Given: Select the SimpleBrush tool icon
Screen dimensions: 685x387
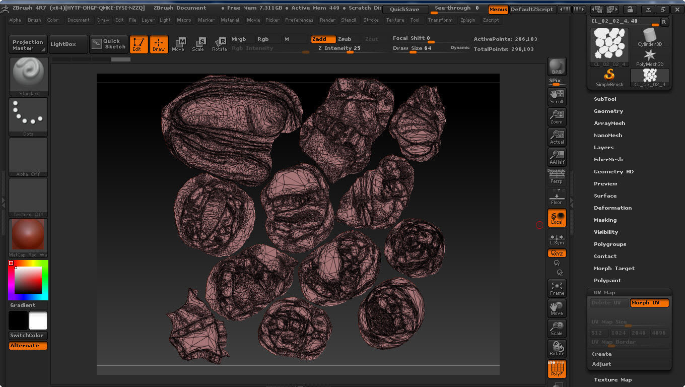Looking at the screenshot, I should pyautogui.click(x=609, y=78).
